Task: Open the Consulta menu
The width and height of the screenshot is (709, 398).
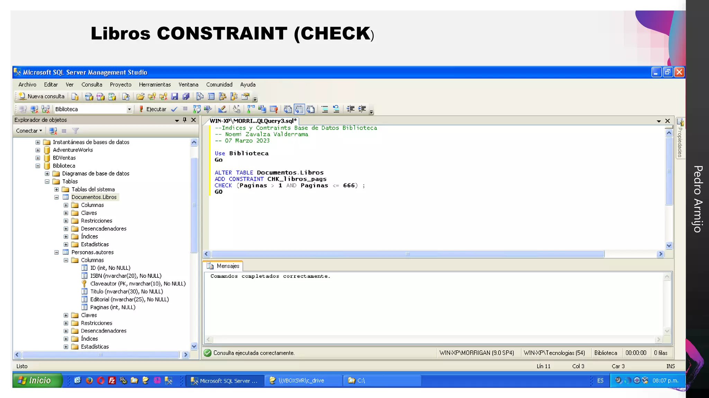Action: point(92,85)
